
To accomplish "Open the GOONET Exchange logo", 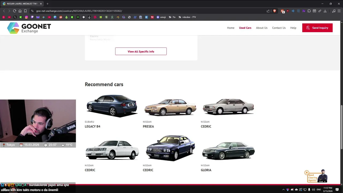I will [x=29, y=28].
